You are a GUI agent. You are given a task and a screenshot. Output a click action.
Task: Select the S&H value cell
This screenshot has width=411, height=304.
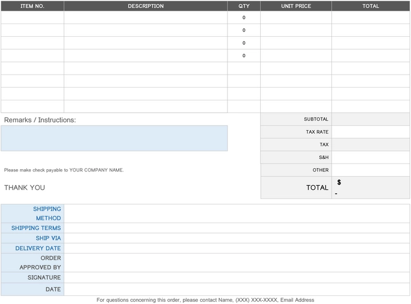pos(370,157)
